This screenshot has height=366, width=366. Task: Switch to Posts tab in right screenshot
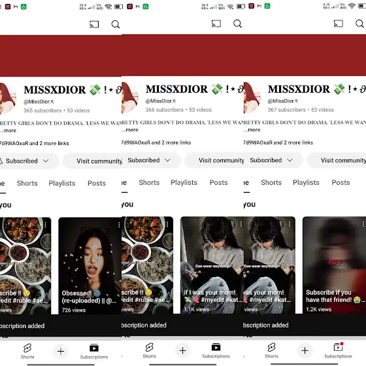[x=341, y=182]
